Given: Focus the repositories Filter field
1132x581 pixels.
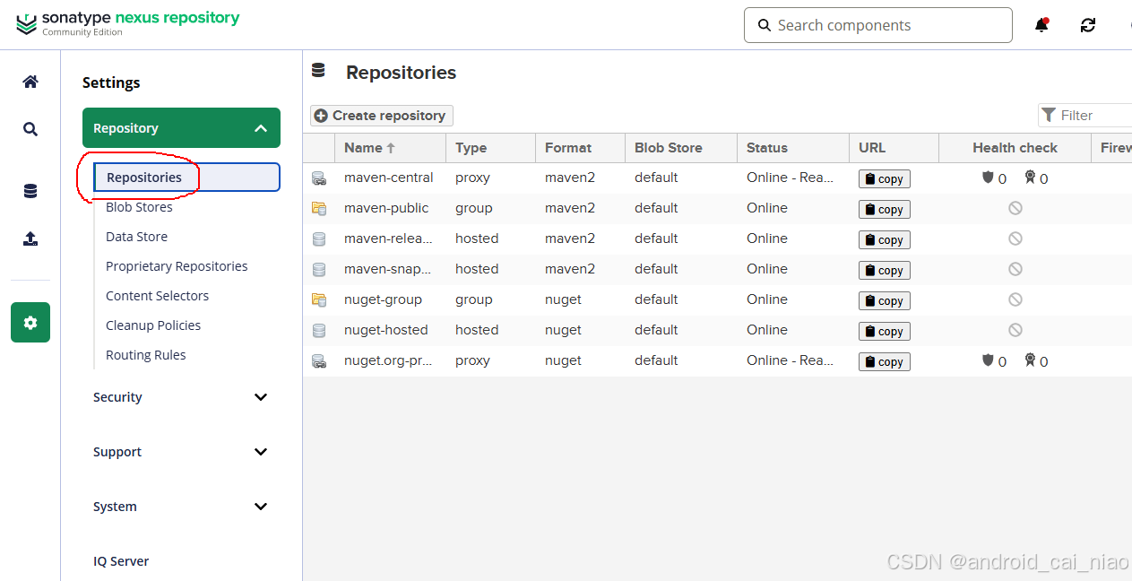Looking at the screenshot, I should 1084,116.
